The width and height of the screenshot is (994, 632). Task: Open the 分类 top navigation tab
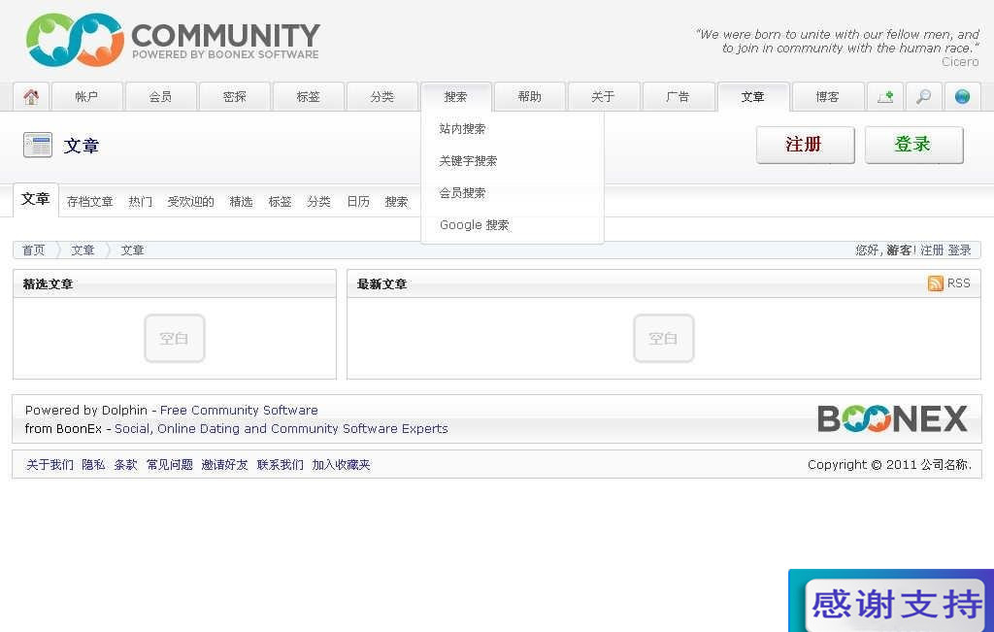[x=382, y=97]
